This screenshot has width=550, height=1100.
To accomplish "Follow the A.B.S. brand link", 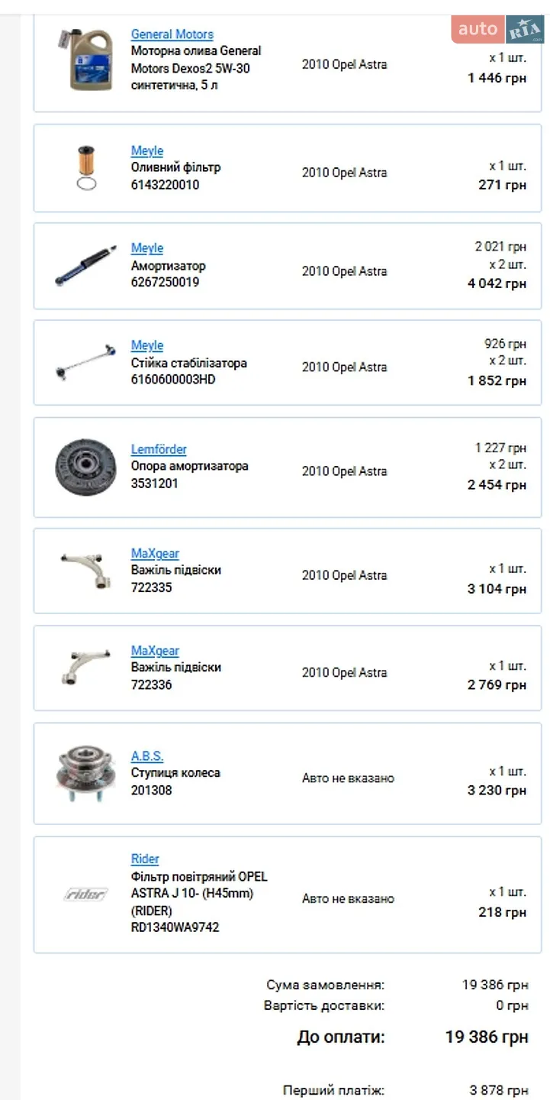I will click(147, 755).
